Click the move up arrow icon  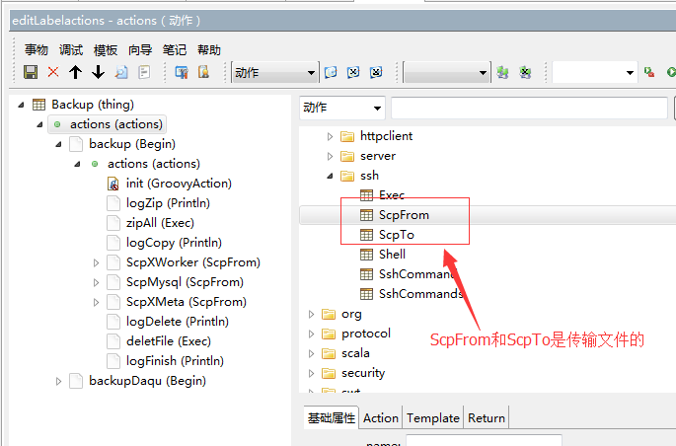(75, 72)
